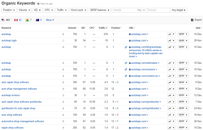
Task: Click SERP features badge for autoleap reviews
Action: pos(63,95)
